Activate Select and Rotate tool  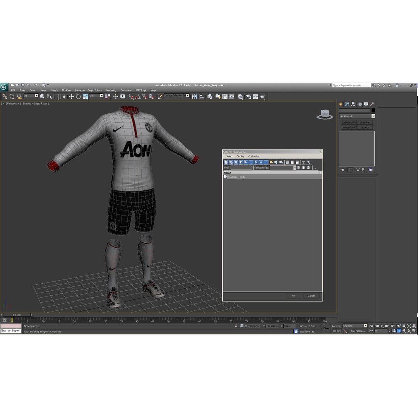click(78, 96)
